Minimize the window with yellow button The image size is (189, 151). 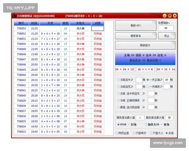(x=164, y=16)
